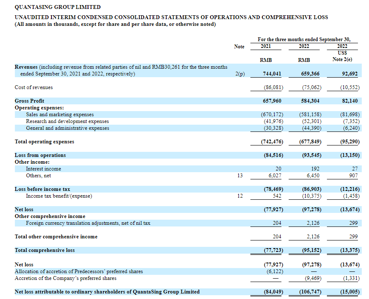Click the 2(p) note reference for Revenues
The height and width of the screenshot is (299, 369).
click(240, 74)
